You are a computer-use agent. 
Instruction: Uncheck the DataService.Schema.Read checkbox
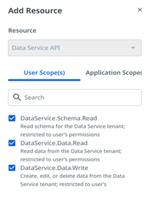(12, 118)
